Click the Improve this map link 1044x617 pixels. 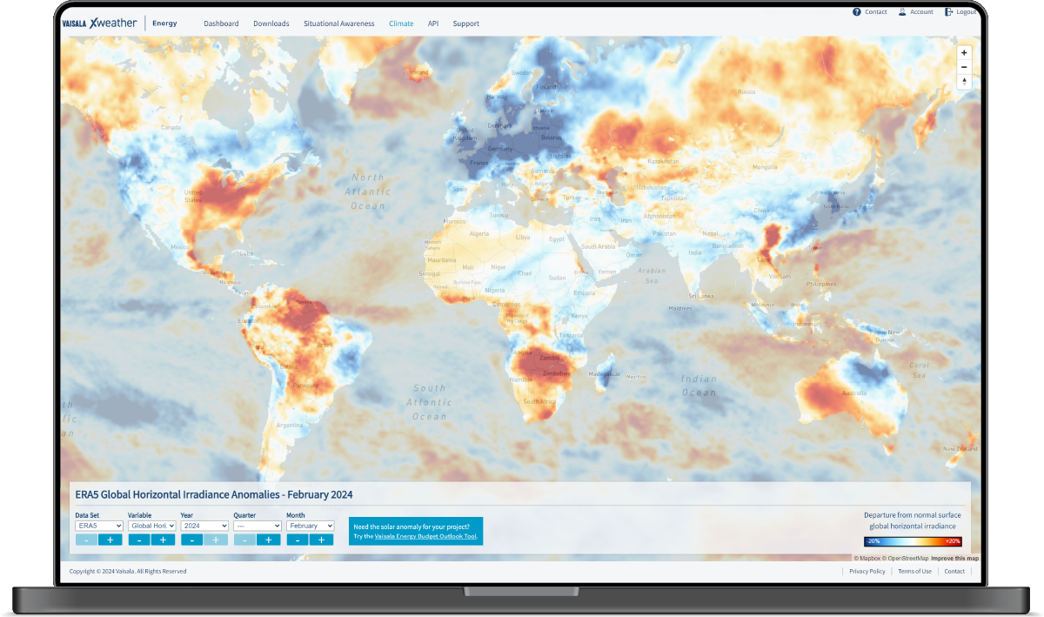tap(954, 558)
